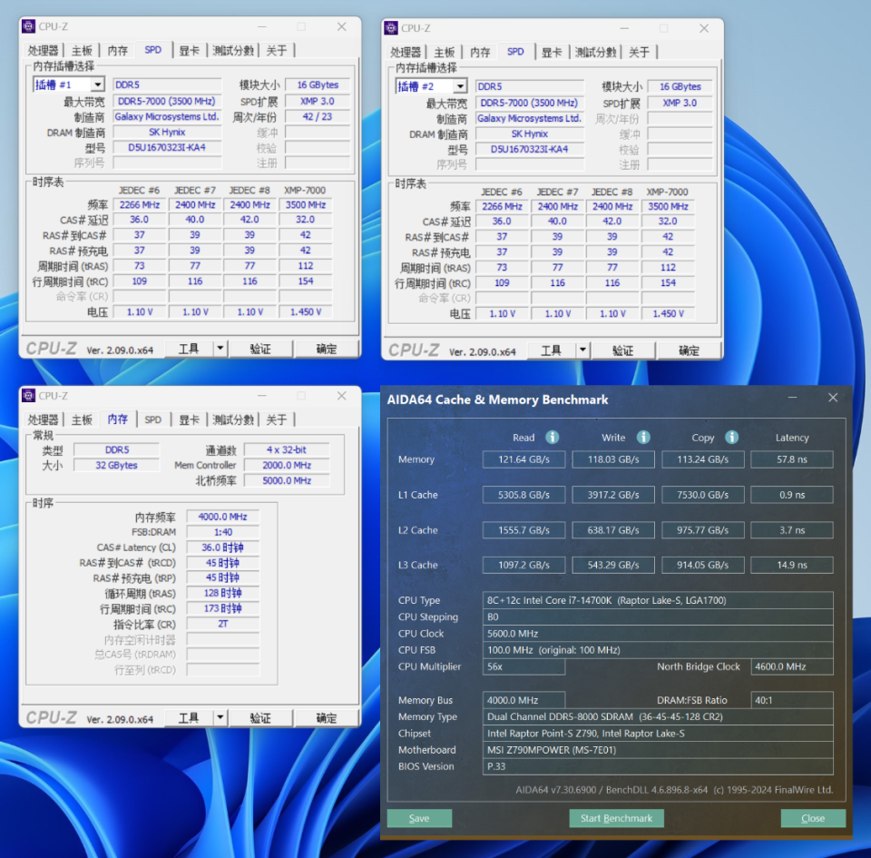This screenshot has width=871, height=858.
Task: Click the 北桥频率 value 5000.0 MHz
Action: coord(287,480)
